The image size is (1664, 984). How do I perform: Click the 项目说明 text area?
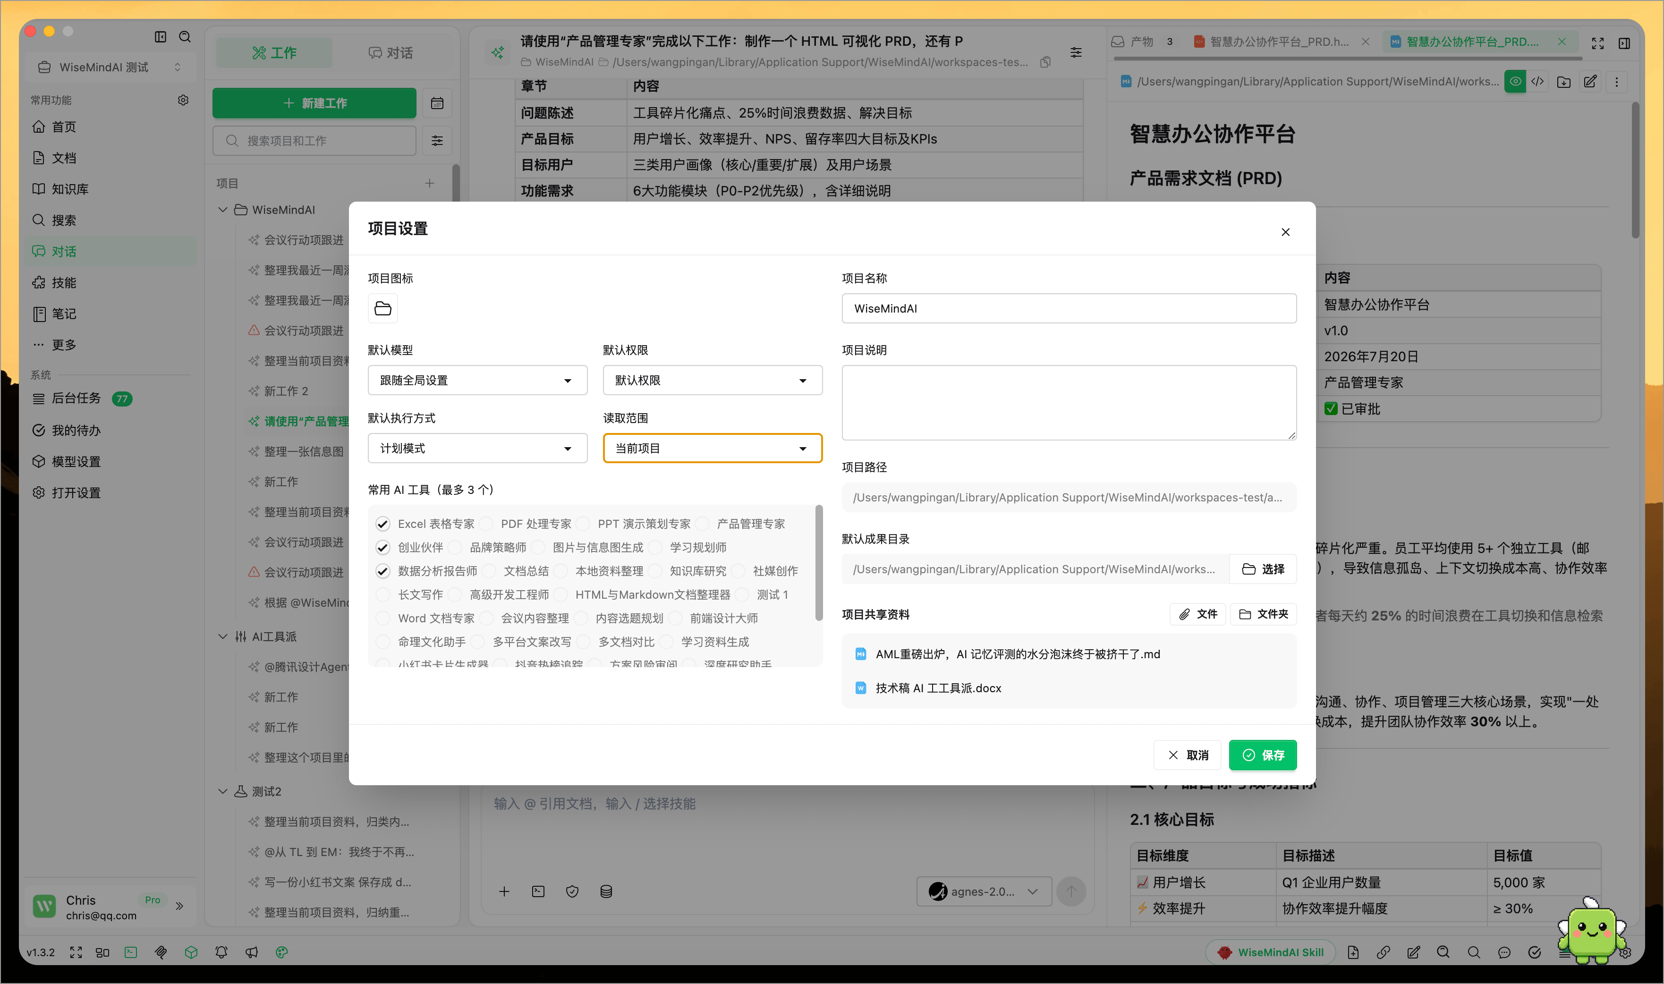point(1069,402)
